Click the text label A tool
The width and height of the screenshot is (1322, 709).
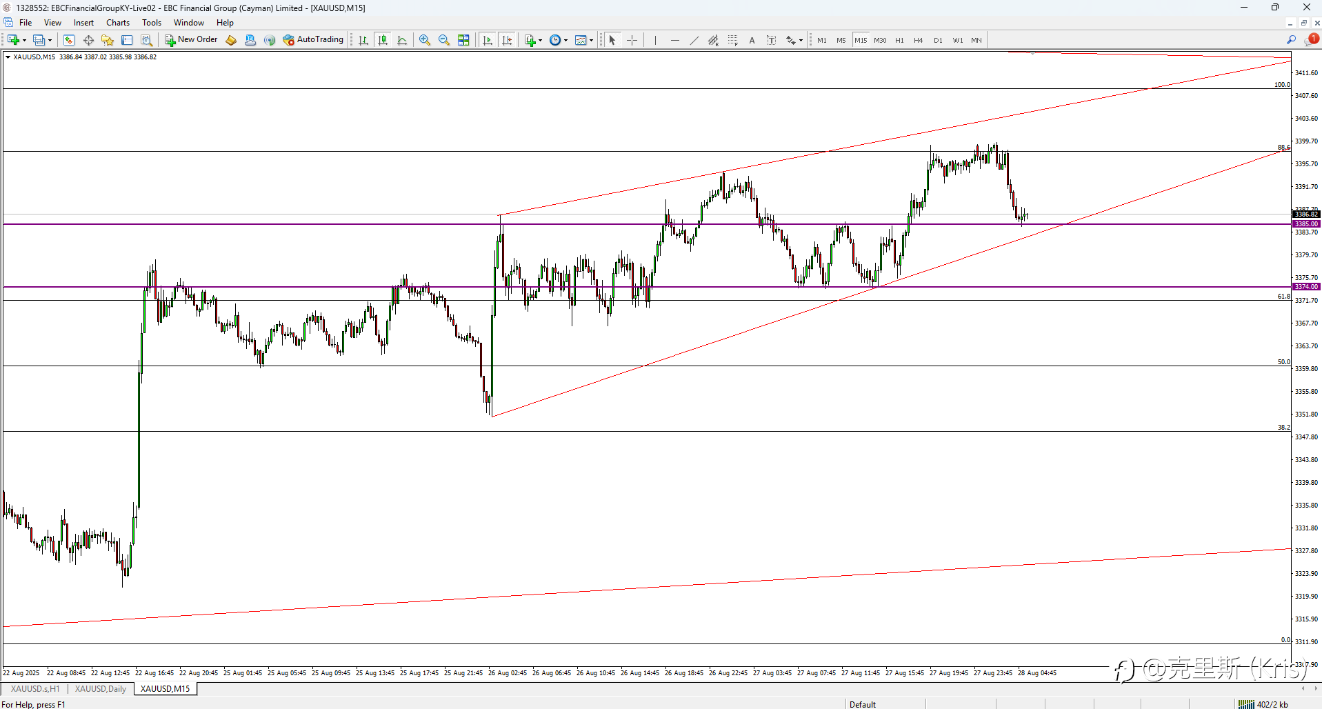(x=752, y=40)
